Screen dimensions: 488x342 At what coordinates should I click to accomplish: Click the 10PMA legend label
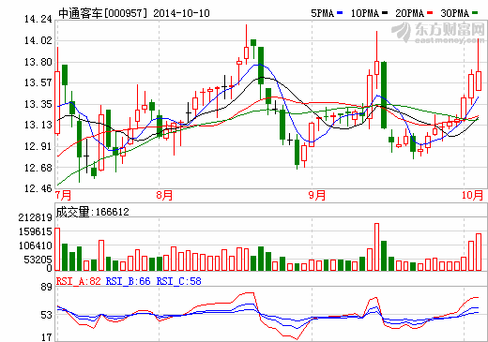365,13
